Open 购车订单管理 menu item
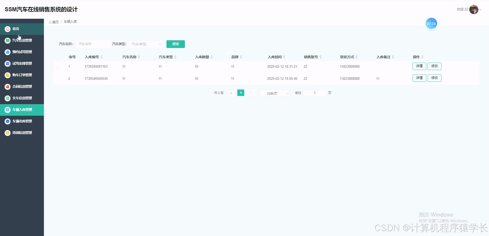489x236 pixels. (x=22, y=75)
